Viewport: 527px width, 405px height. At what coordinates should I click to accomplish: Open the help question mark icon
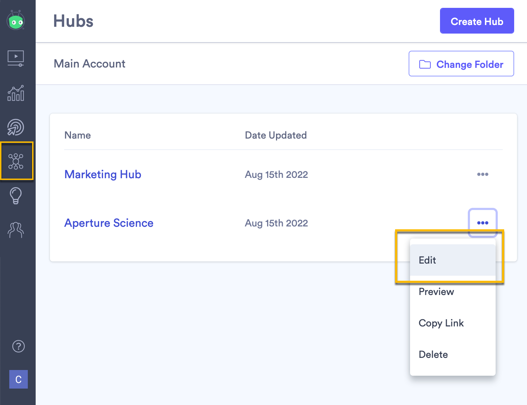tap(19, 346)
